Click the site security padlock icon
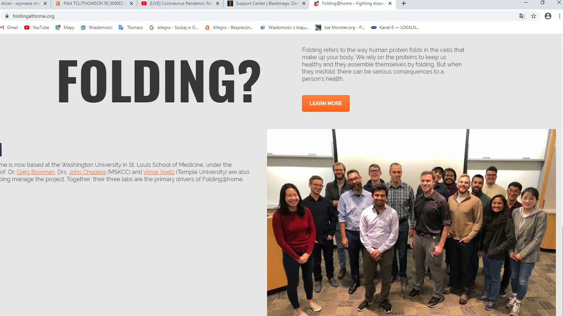Viewport: 563px width, 316px height. coord(7,16)
